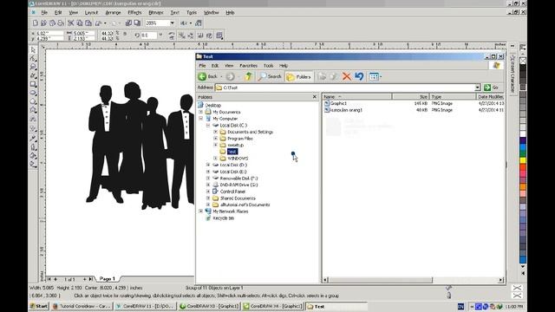The image size is (555, 312).
Task: Click the Copy icon in CorelDRAW toolbar
Action: [80, 23]
